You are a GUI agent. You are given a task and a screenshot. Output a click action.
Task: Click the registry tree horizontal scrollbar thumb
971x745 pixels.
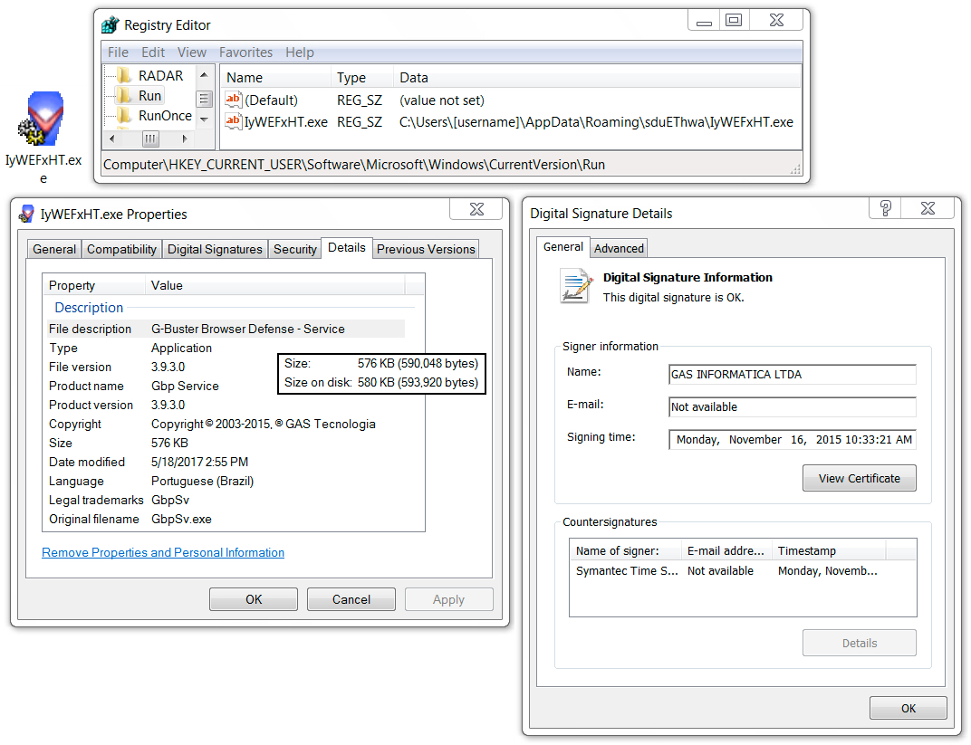pos(150,138)
